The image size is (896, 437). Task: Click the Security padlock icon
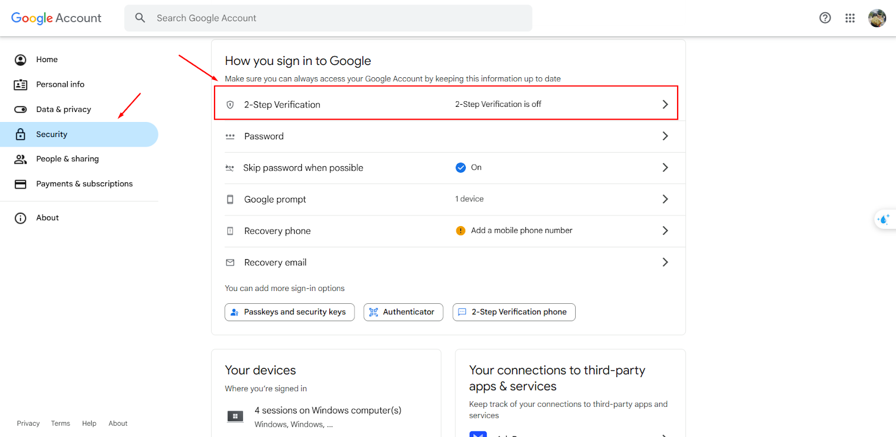[21, 134]
